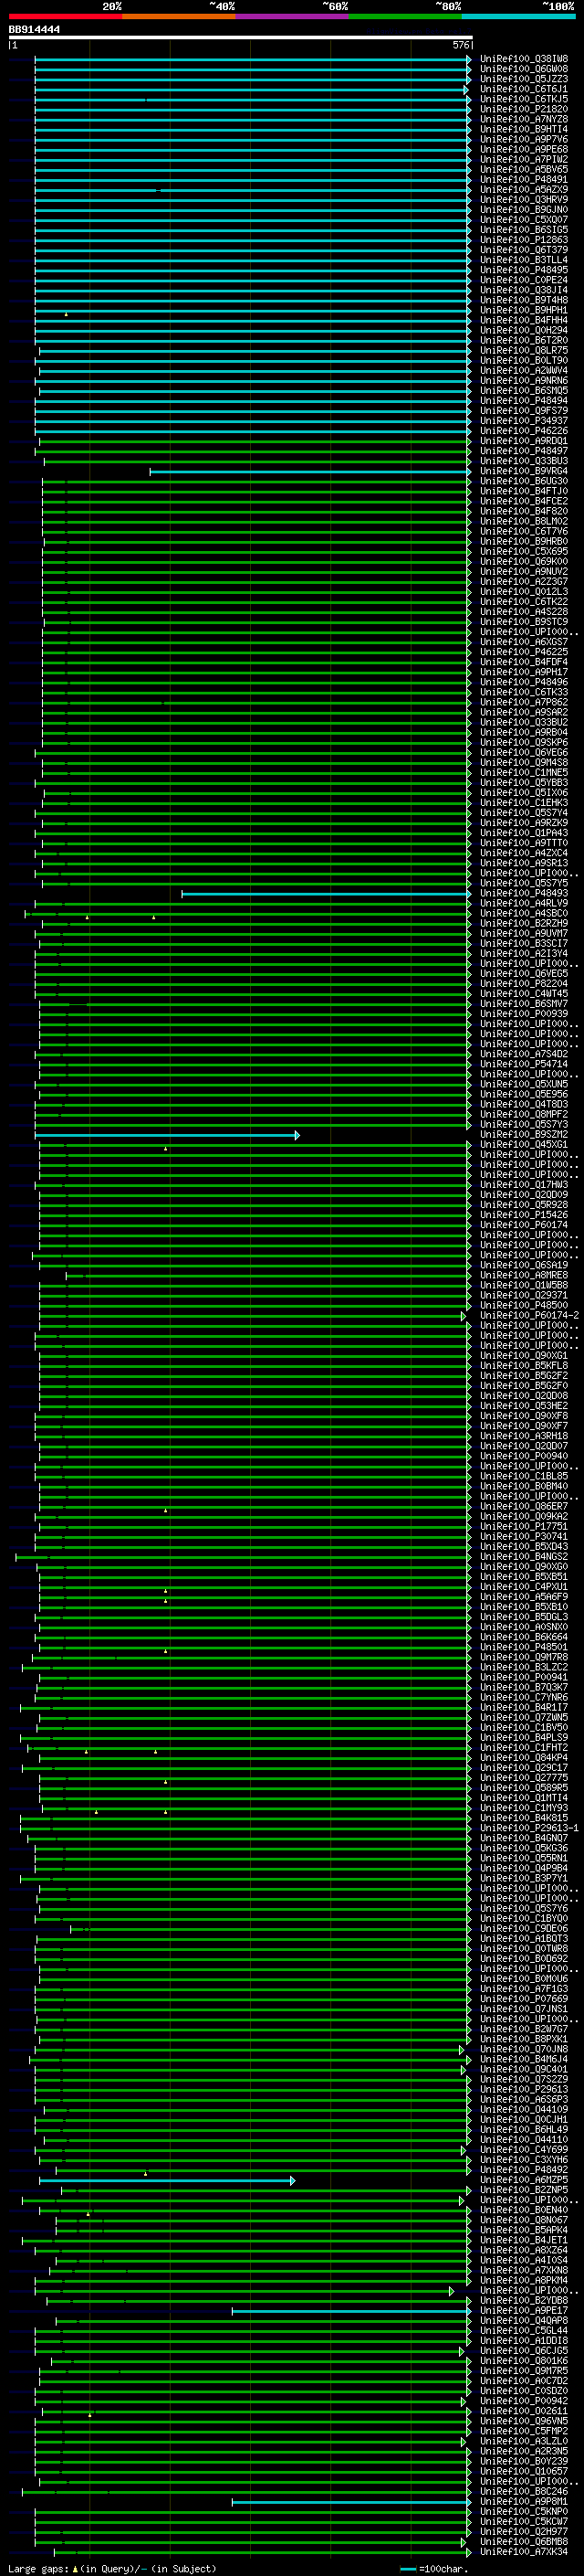Open hit UniRef100_Q38IW8
584x2576 pixels.
(x=524, y=59)
